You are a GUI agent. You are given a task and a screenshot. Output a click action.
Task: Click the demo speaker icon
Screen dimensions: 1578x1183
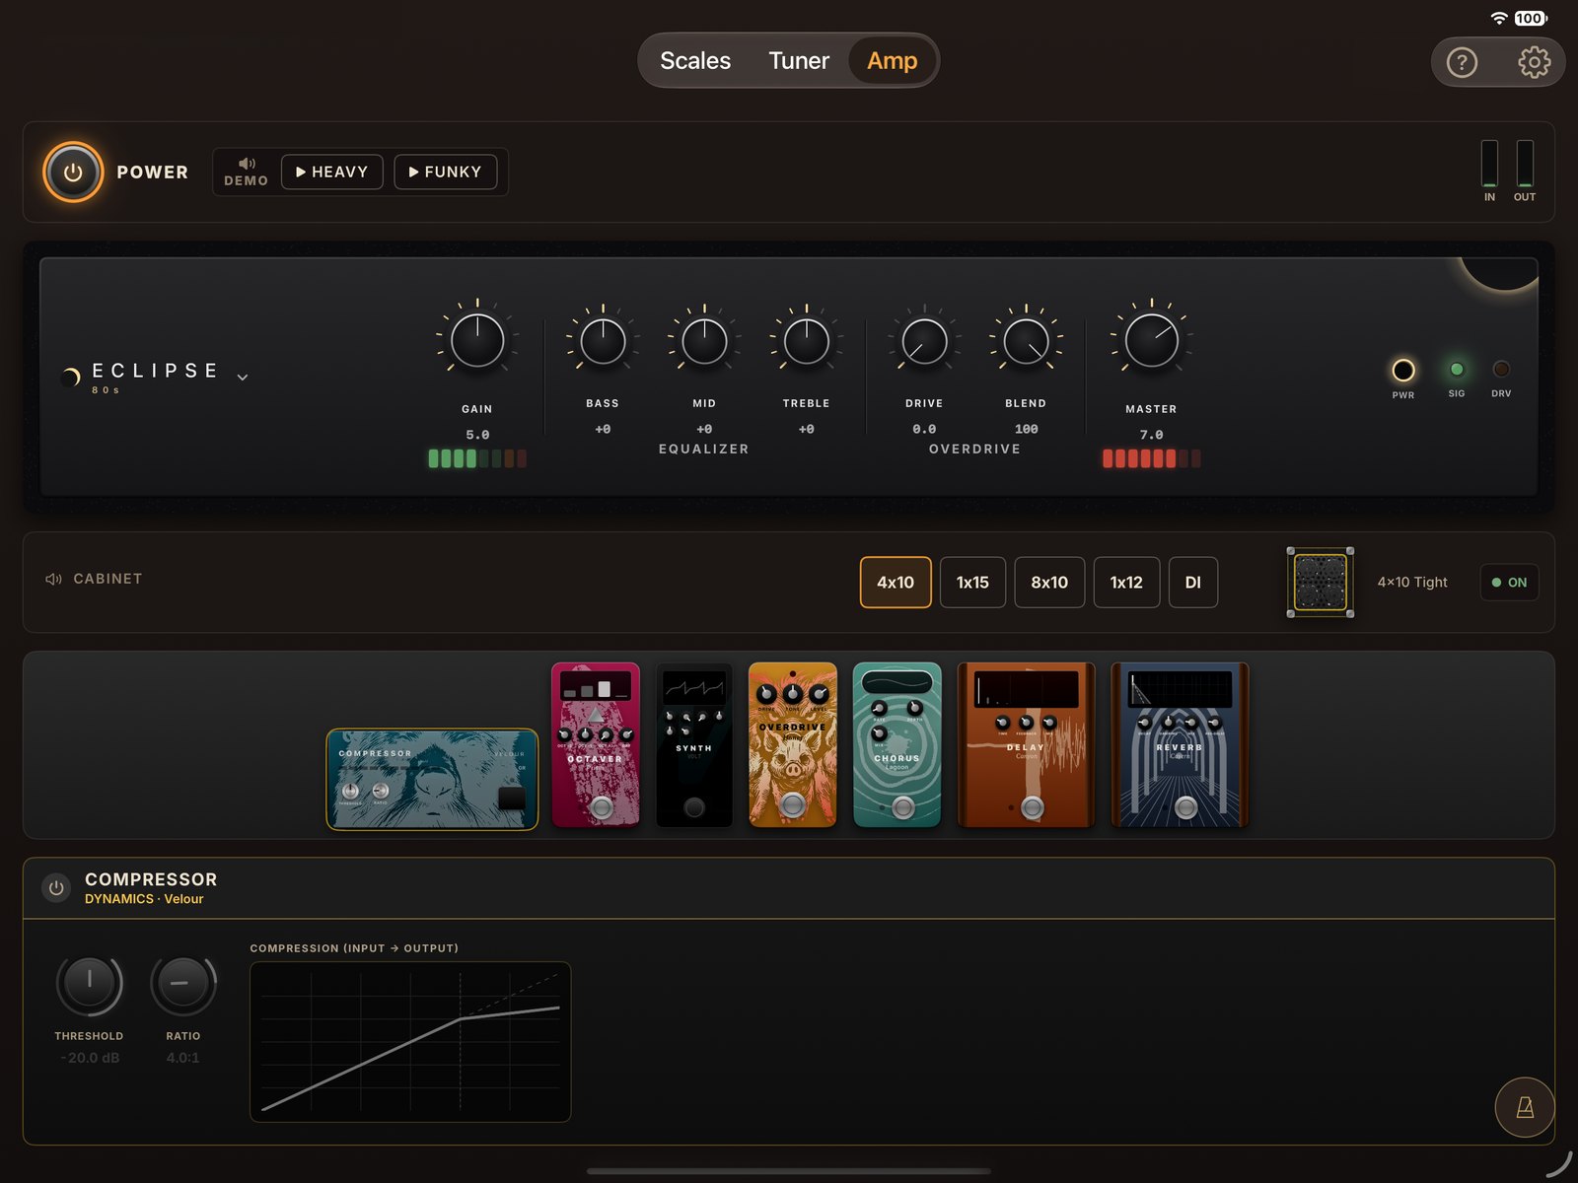[x=247, y=164]
